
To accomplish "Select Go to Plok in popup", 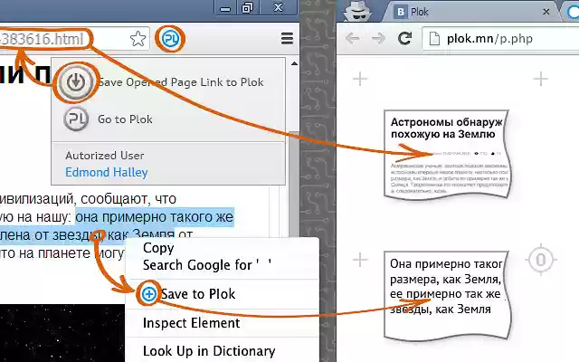I will (125, 119).
